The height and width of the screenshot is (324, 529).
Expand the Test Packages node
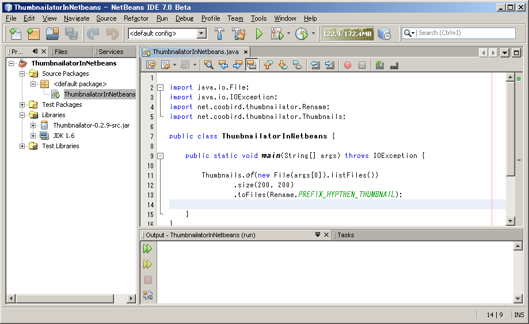click(22, 105)
